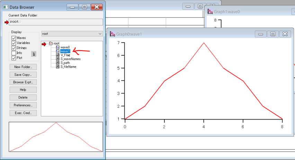Open the root folder dropdown
This screenshot has width=295, height=160.
point(72,34)
